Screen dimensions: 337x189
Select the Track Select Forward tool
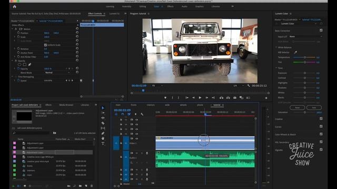pos(103,113)
